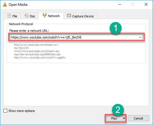The width and height of the screenshot is (153, 125).
Task: Click the disc icon on the Disc tab
Action: [27, 16]
